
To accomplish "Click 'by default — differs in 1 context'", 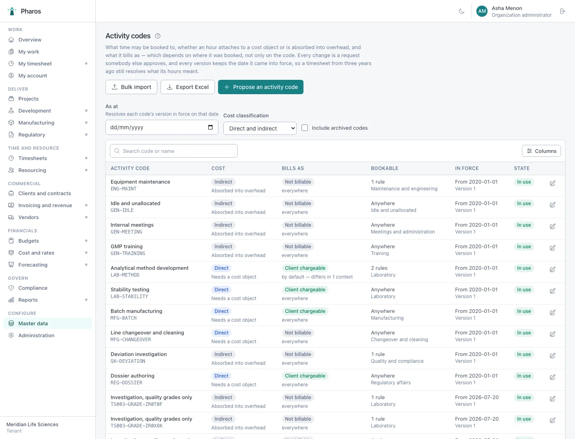I will pyautogui.click(x=317, y=277).
